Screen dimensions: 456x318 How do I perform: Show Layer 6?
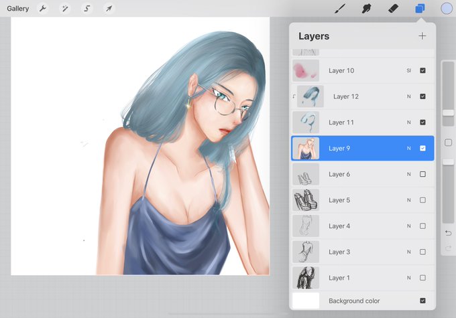click(x=422, y=174)
